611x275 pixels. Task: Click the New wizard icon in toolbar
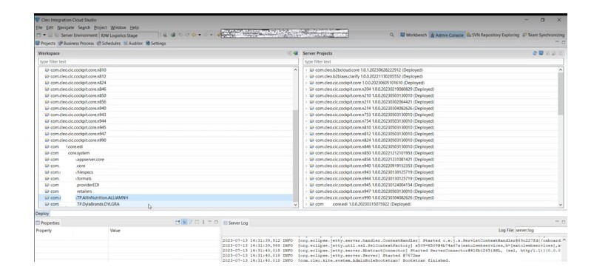point(38,35)
